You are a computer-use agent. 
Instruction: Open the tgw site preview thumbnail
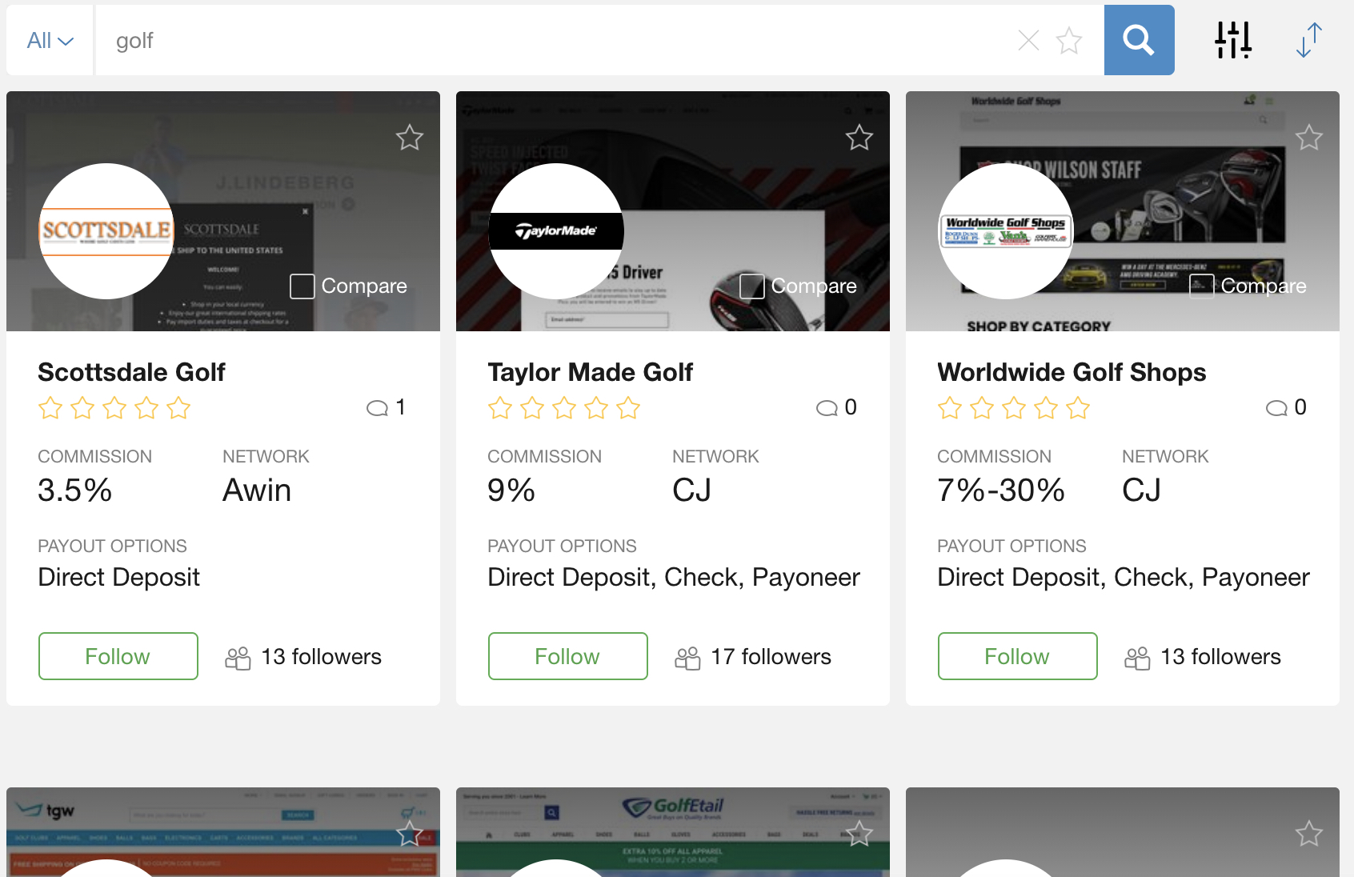pyautogui.click(x=223, y=832)
